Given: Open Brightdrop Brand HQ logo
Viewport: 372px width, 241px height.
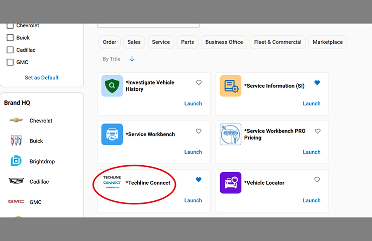Looking at the screenshot, I should [x=16, y=161].
